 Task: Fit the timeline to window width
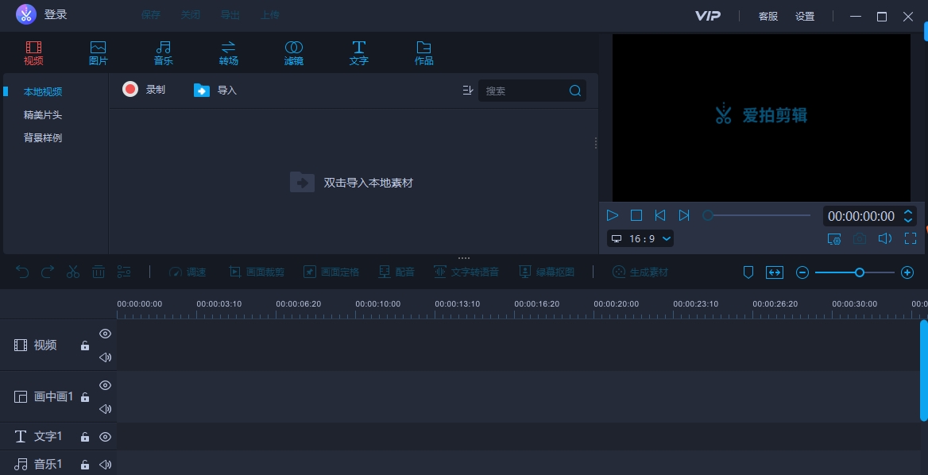pos(774,272)
